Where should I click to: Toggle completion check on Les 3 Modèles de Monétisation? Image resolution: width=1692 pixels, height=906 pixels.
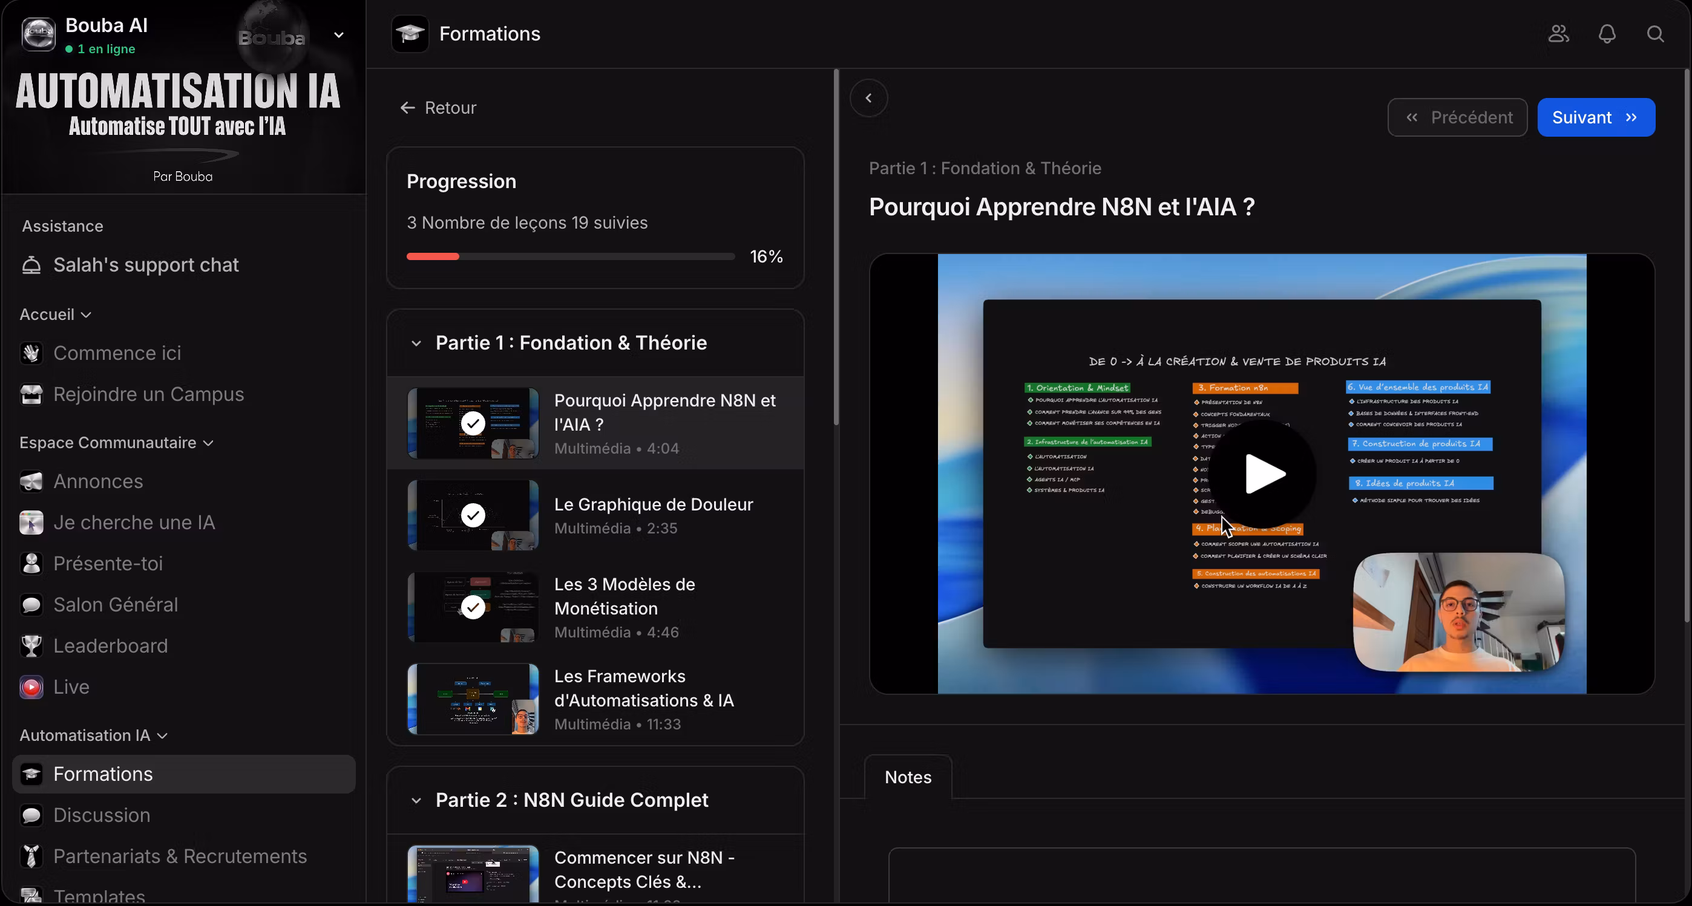[473, 607]
